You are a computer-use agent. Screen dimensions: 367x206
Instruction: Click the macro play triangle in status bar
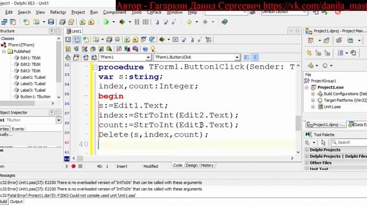[x=67, y=167]
